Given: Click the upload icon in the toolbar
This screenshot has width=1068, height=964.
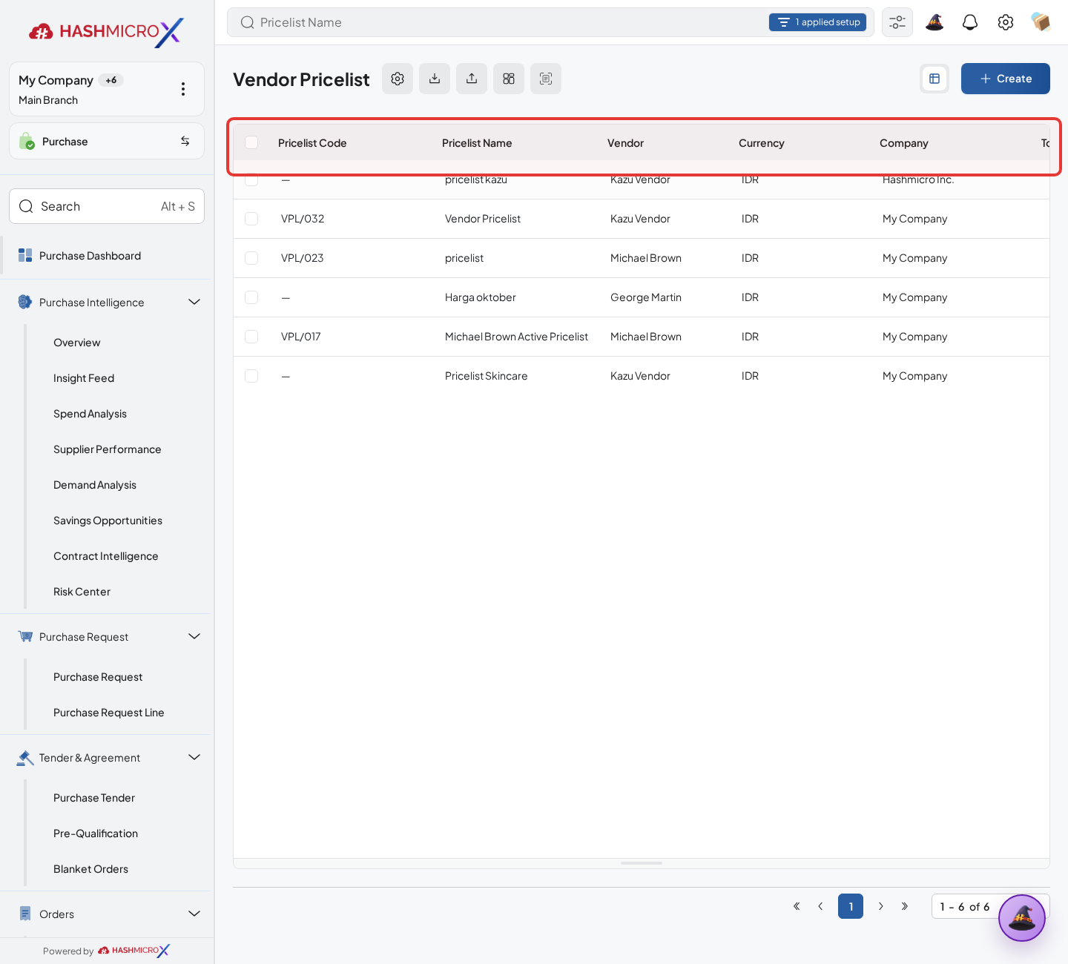Looking at the screenshot, I should tap(472, 79).
